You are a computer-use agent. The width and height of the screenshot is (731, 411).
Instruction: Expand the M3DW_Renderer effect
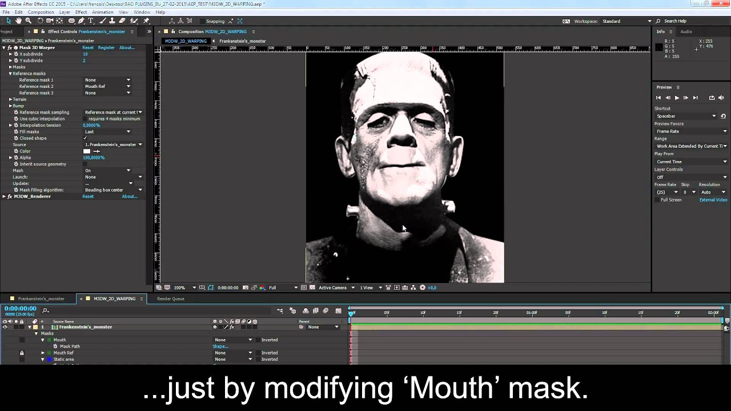(4, 196)
